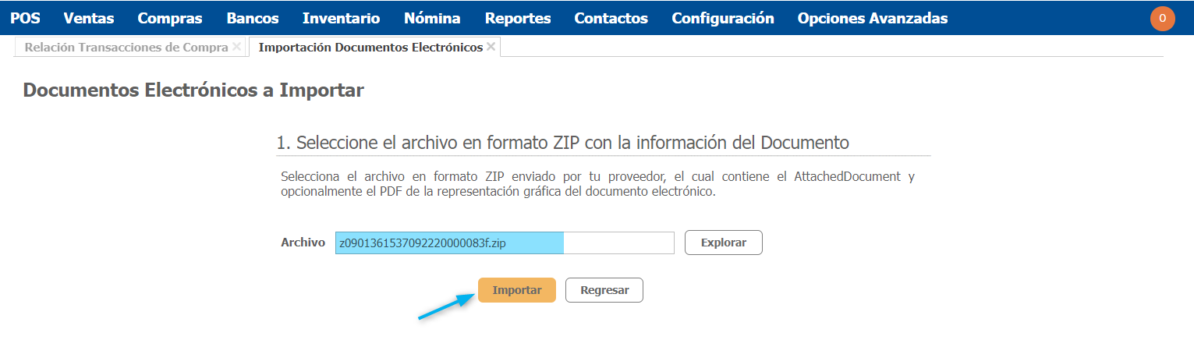Expand the Opciones Avanzadas menu
This screenshot has width=1194, height=340.
tap(872, 18)
